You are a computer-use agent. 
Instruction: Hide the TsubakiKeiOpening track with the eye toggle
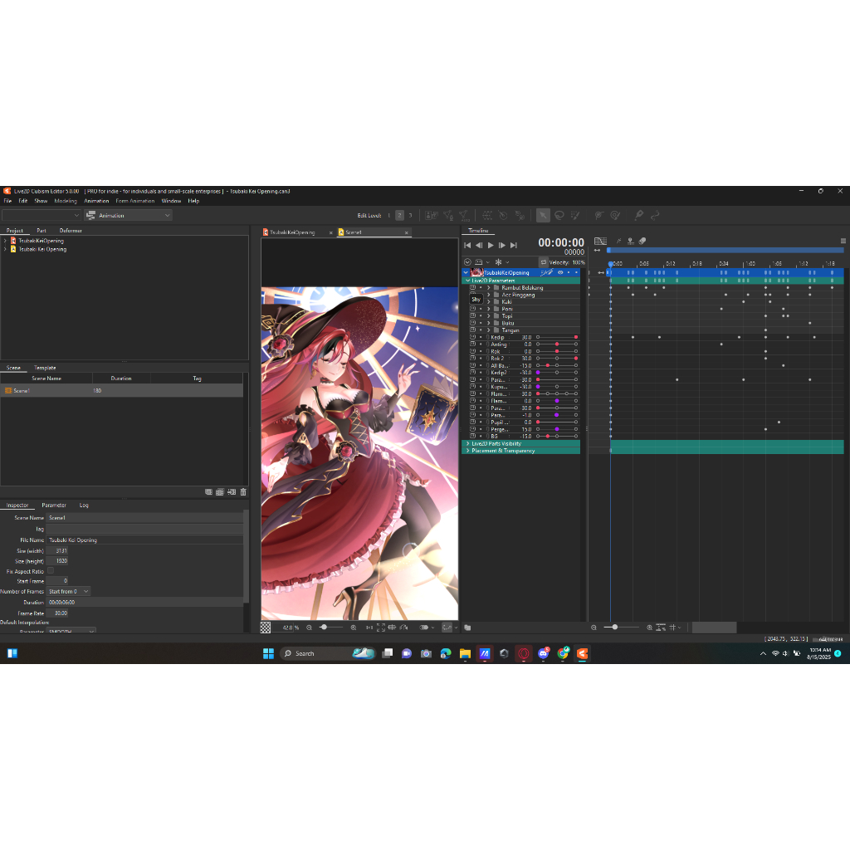(560, 272)
